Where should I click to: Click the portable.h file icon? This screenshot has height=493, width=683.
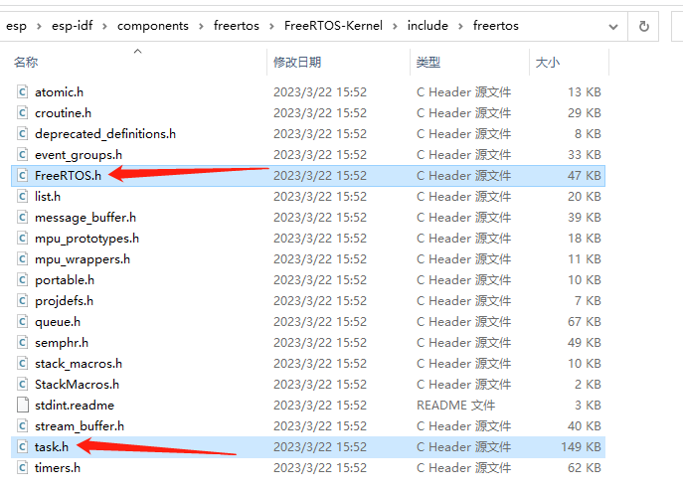point(23,279)
